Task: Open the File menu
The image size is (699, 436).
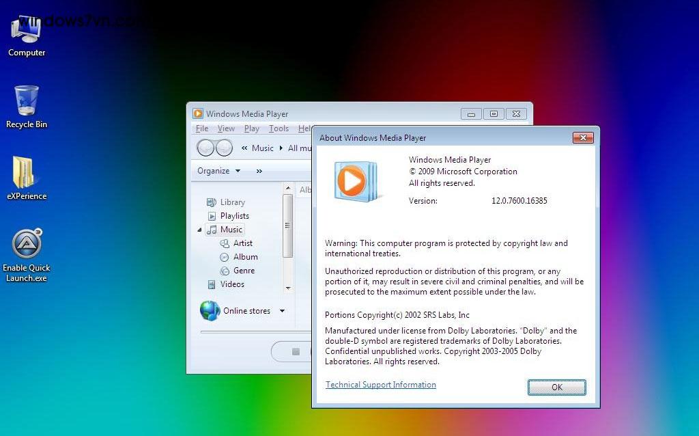Action: pyautogui.click(x=202, y=128)
